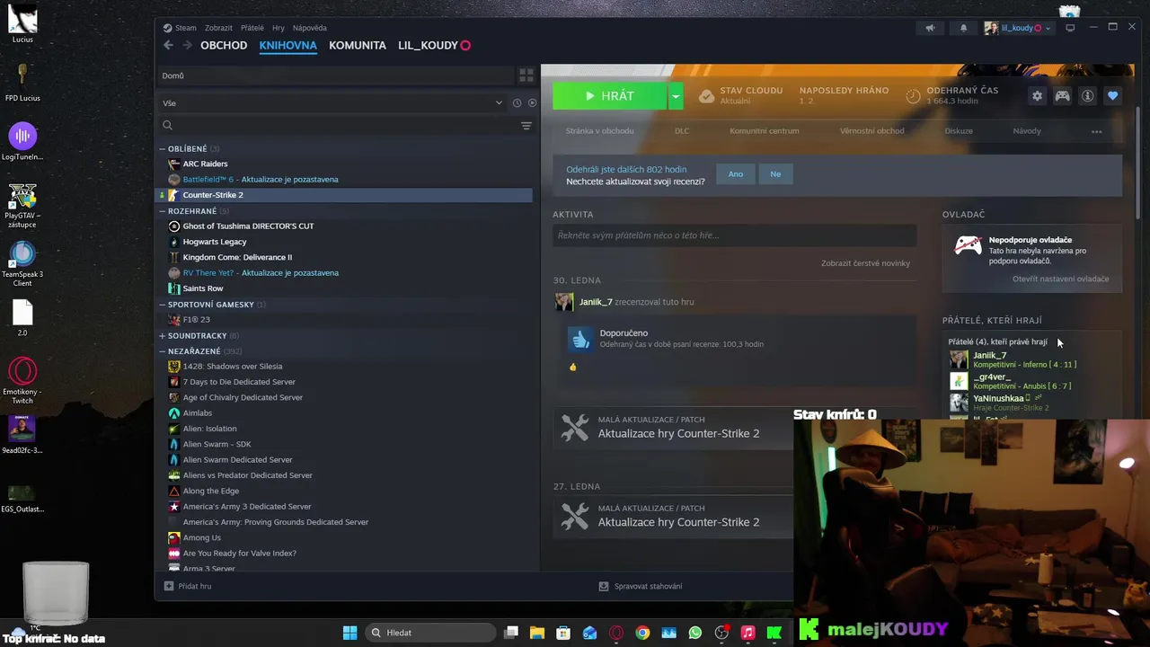Go to OBCHOD tab

tap(224, 45)
